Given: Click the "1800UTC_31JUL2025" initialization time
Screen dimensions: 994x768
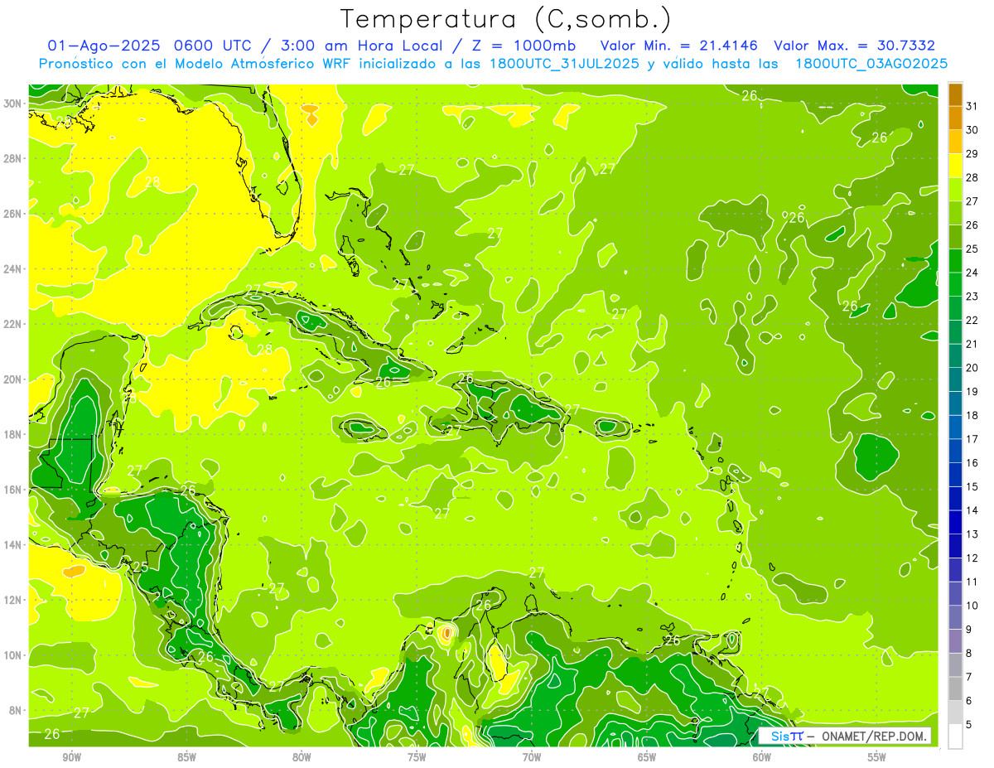Looking at the screenshot, I should (x=567, y=64).
